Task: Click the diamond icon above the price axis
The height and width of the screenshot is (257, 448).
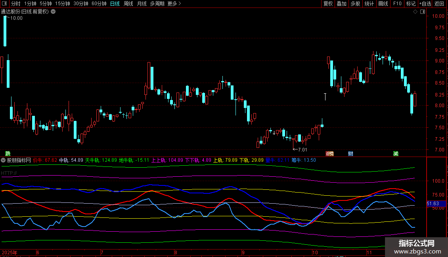Action: point(415,12)
